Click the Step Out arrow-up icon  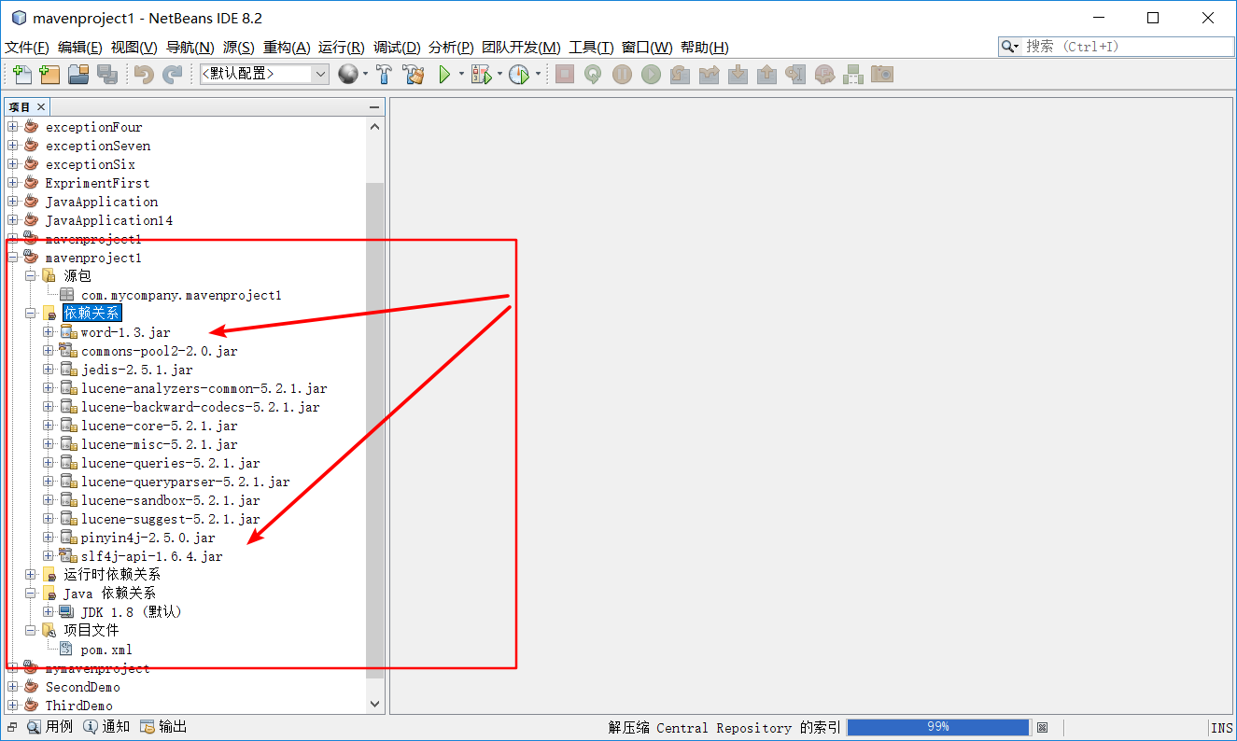click(766, 75)
